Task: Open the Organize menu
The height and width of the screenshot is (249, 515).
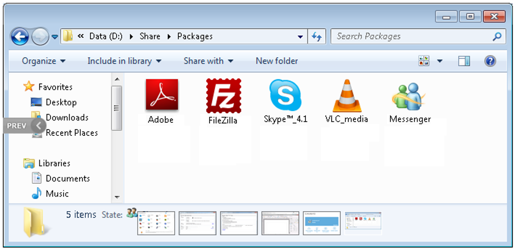Action: click(44, 61)
